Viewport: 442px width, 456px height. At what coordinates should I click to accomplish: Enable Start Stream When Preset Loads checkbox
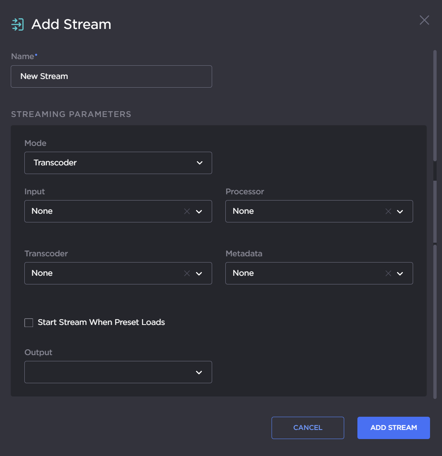click(29, 322)
